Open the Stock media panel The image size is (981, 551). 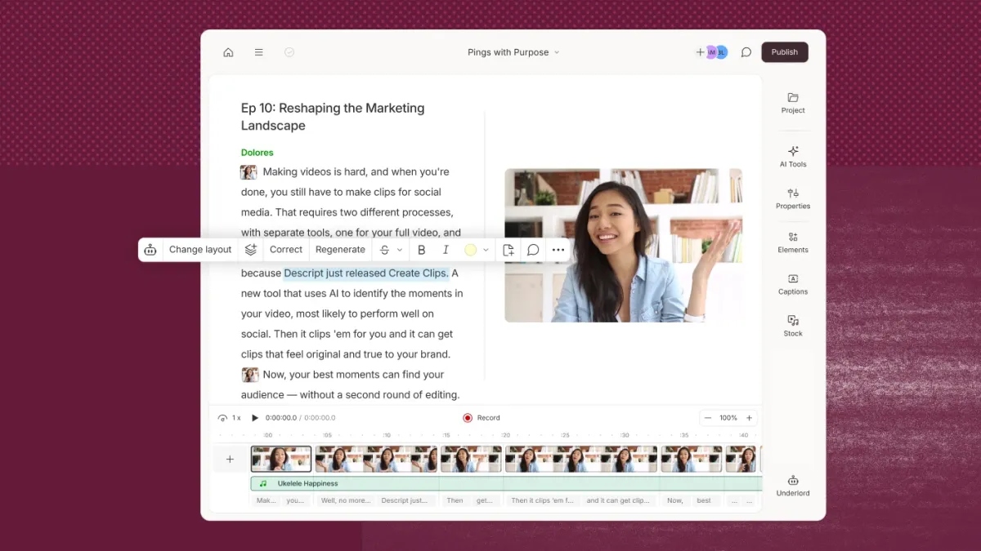pos(793,326)
